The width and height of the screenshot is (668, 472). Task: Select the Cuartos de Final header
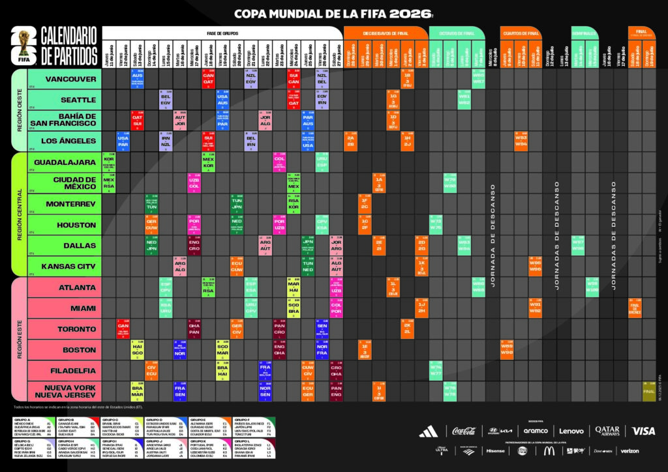(521, 33)
